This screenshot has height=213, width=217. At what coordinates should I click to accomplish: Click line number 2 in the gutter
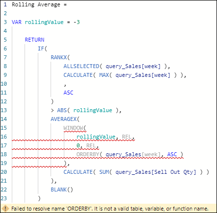[x=5, y=13]
